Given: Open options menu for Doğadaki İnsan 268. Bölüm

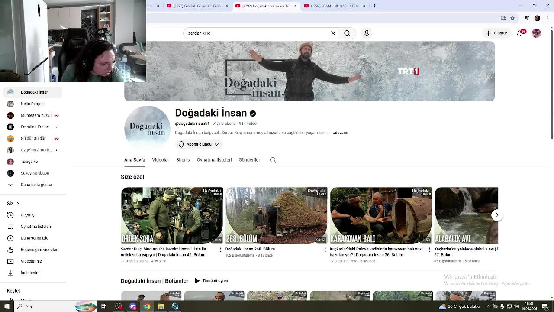Looking at the screenshot, I should coord(325,250).
